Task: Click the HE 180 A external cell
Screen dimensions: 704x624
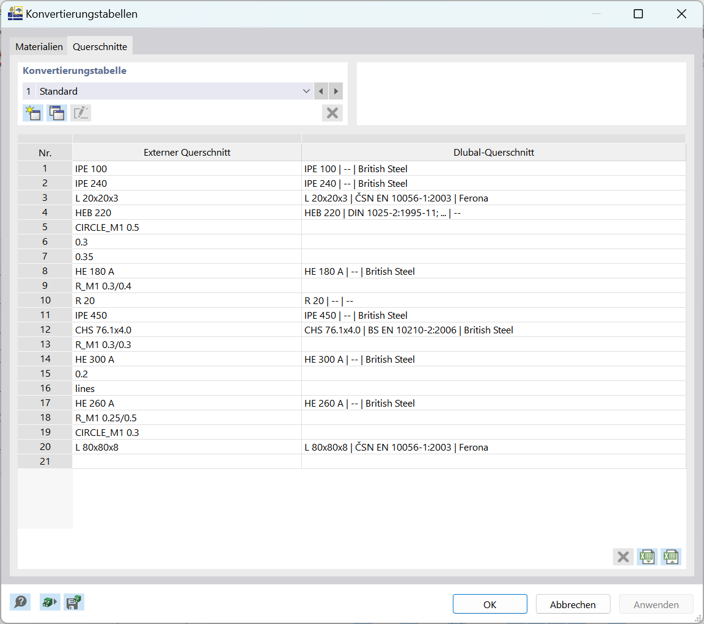Action: (187, 272)
